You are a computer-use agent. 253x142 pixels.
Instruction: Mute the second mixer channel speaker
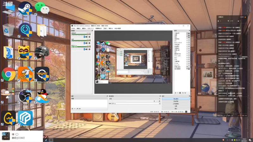[x=86, y=43]
